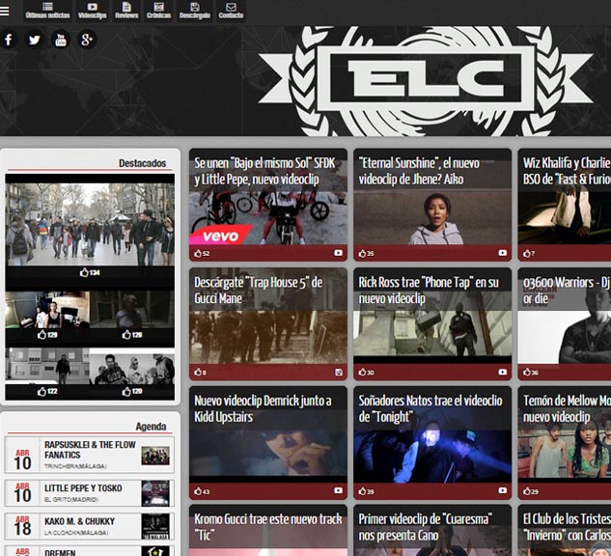This screenshot has width=611, height=556.
Task: Open Little Pepe y Tosko event
Action: click(89, 493)
